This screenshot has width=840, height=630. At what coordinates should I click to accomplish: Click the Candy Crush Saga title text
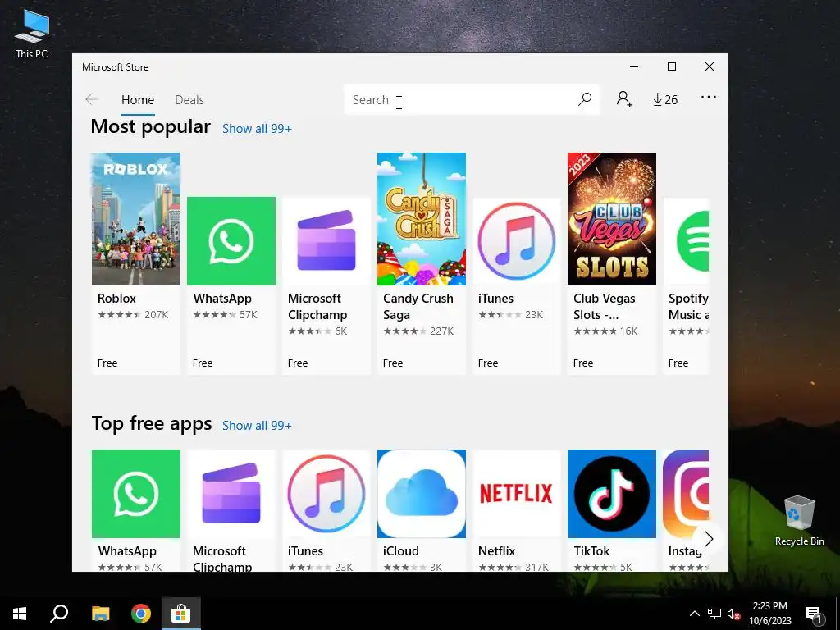418,307
